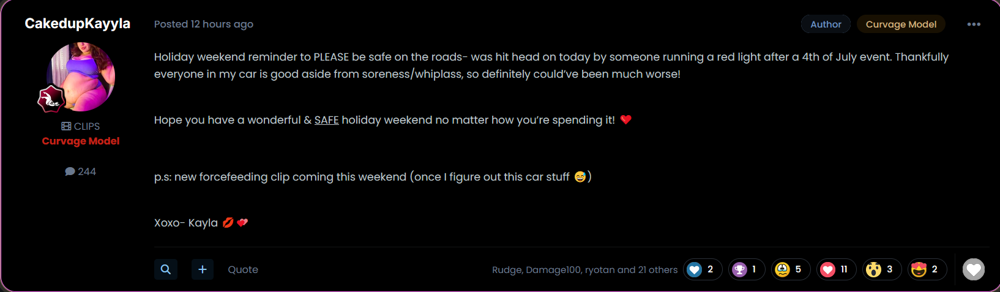The width and height of the screenshot is (1000, 292).
Task: Click the 'Posted 12 hours ago' timestamp
Action: 203,24
